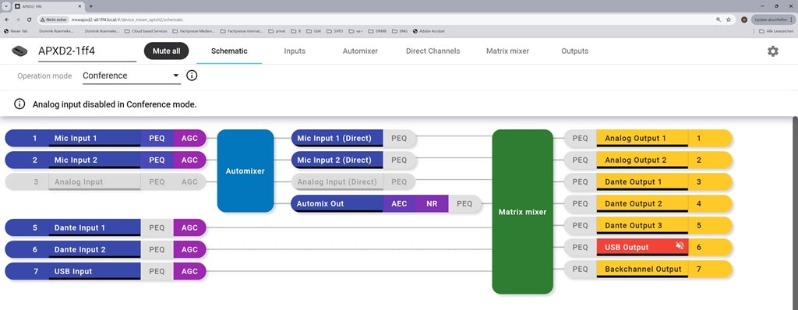Open the browser zoom magnifier icon
The width and height of the screenshot is (798, 310).
tap(718, 19)
